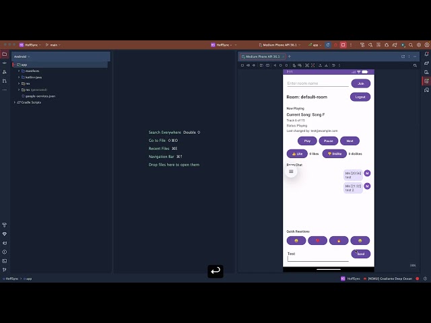431x323 pixels.
Task: Tap the Send button
Action: [x=361, y=254]
